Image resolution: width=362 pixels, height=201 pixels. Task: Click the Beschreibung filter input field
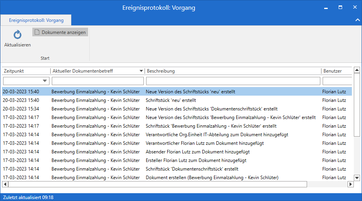pos(233,81)
